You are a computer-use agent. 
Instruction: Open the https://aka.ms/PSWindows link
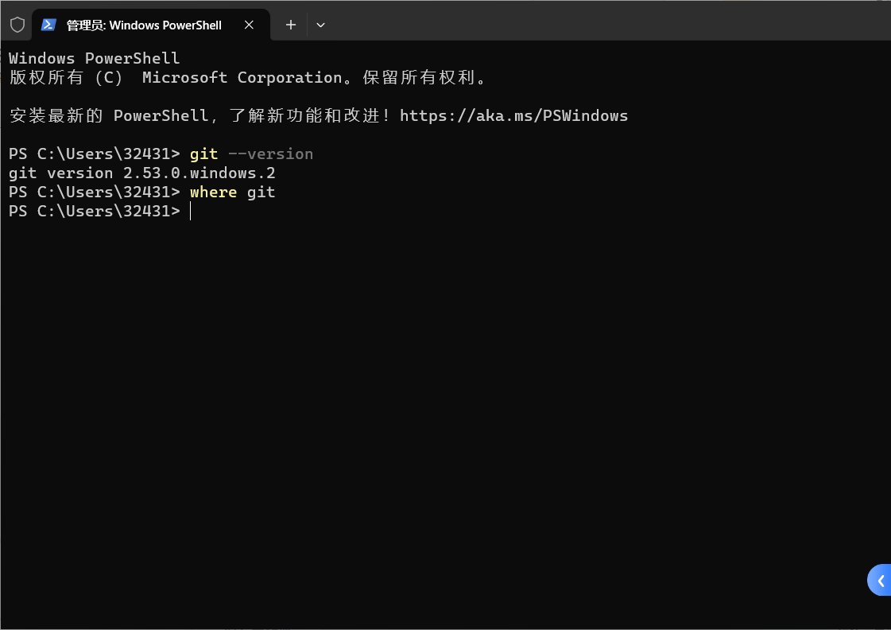coord(513,115)
